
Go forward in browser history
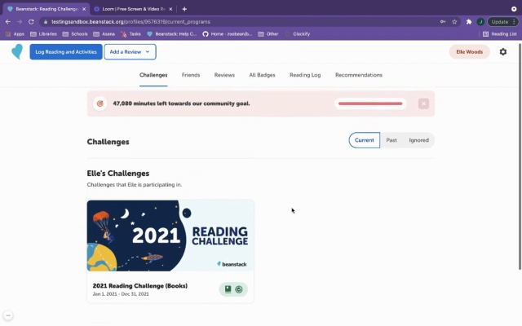(20, 22)
